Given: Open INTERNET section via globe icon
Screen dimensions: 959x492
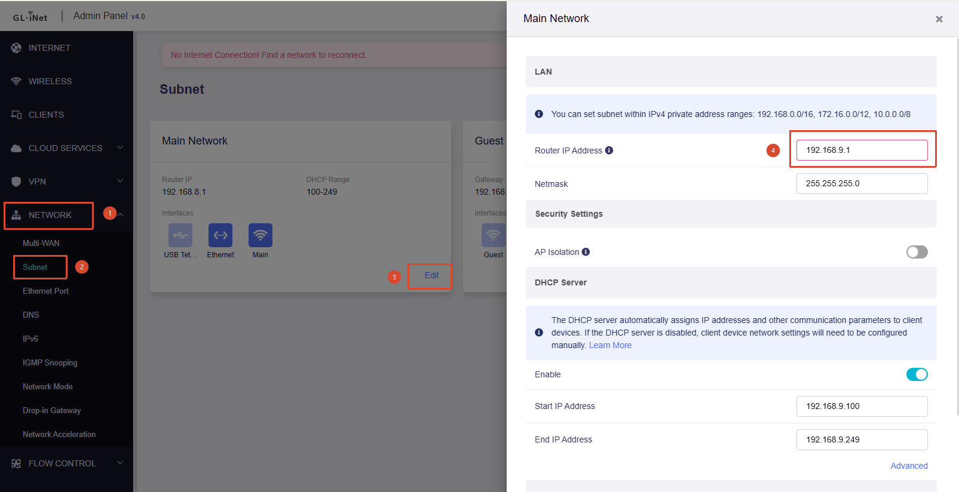Looking at the screenshot, I should pos(16,48).
